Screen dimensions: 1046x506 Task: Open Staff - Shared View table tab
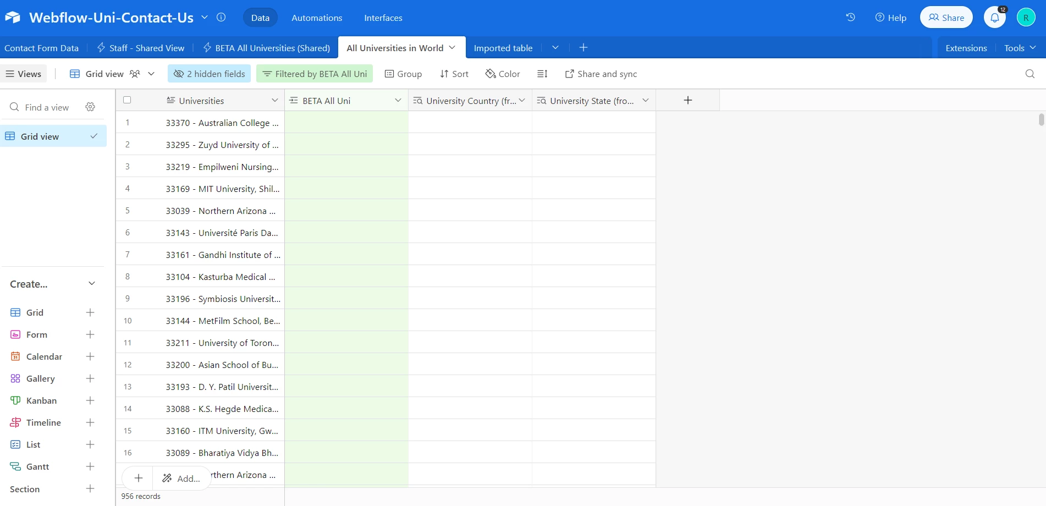(x=141, y=48)
